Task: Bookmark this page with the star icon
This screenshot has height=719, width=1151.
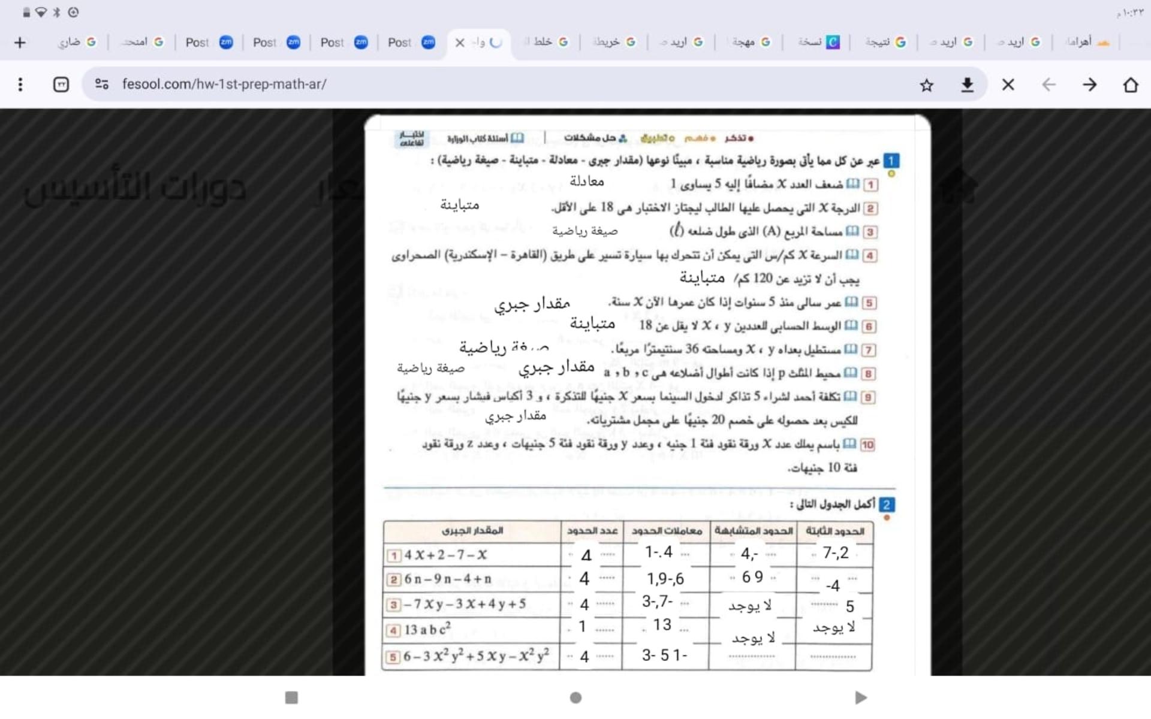Action: (926, 85)
